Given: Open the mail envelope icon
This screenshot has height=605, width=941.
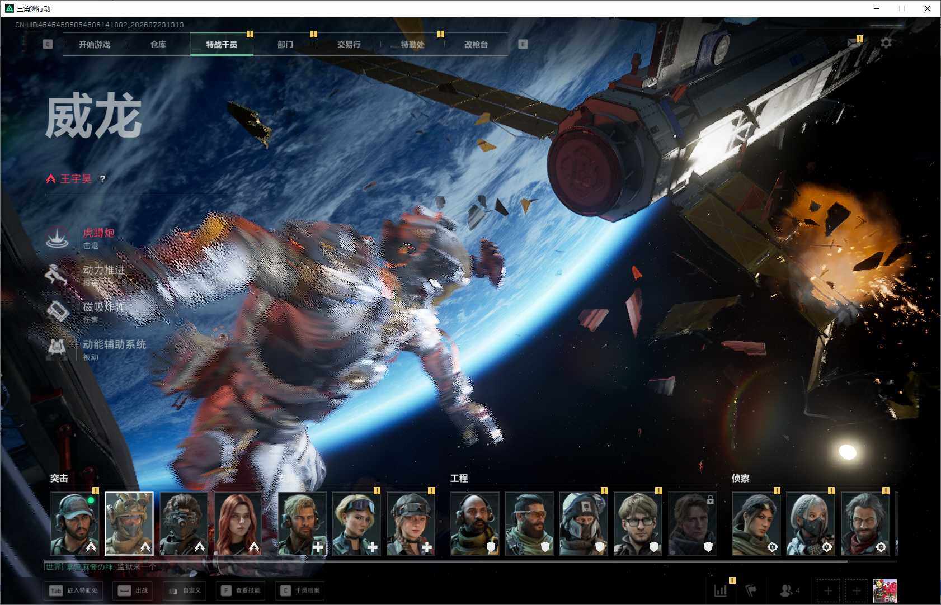Looking at the screenshot, I should pos(853,42).
